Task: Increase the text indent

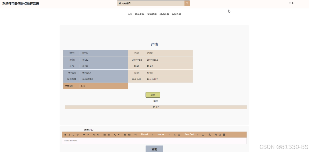Action: coord(129,135)
